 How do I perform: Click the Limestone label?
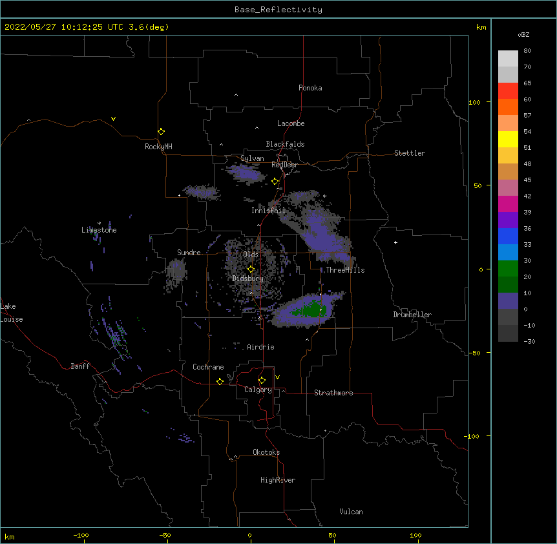coord(99,230)
